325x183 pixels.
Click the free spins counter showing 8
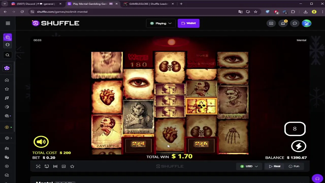[295, 129]
